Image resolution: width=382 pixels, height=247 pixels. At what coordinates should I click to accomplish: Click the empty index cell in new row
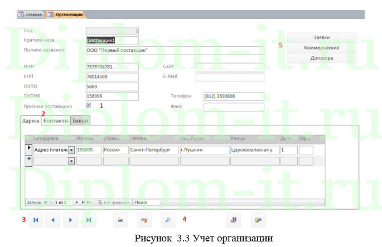[89, 161]
